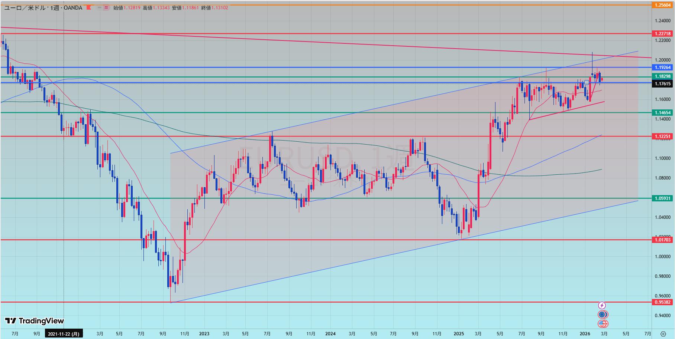Open the US flag economic event
The image size is (675, 339).
point(602,324)
